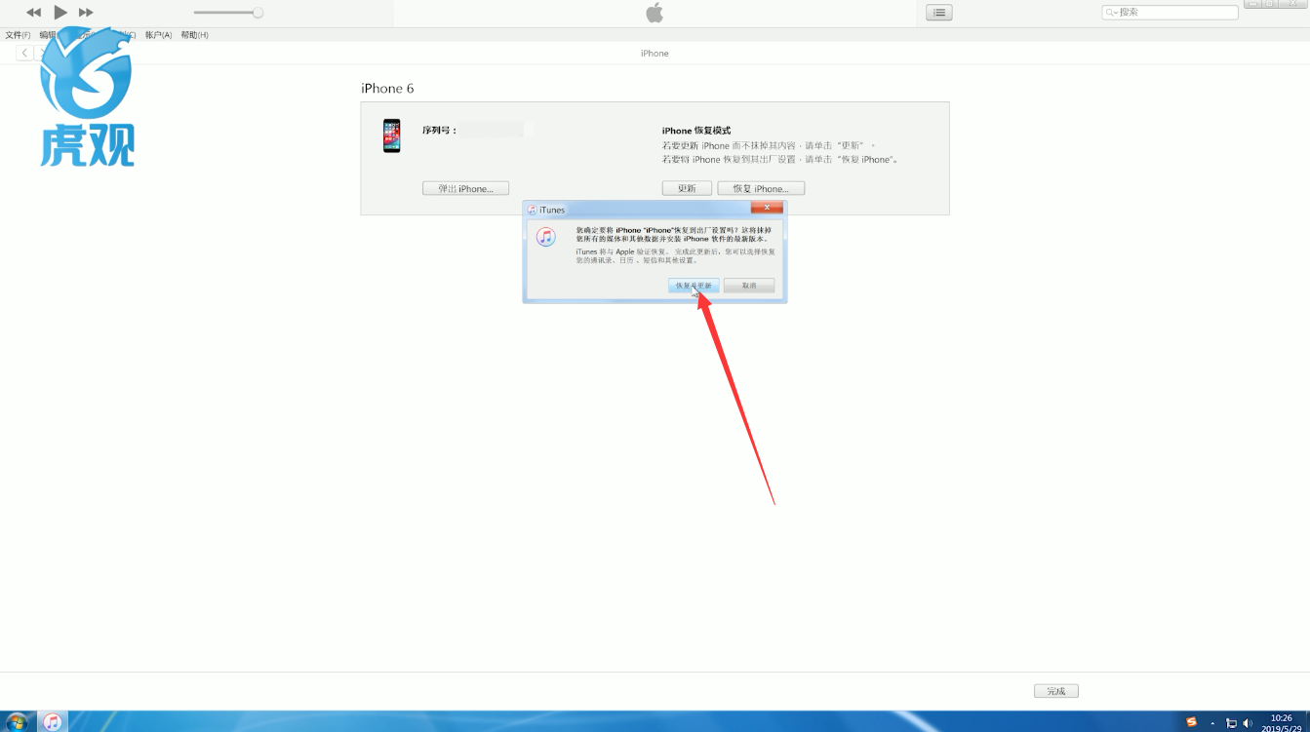The height and width of the screenshot is (732, 1310).
Task: Adjust the iTunes volume slider
Action: pyautogui.click(x=228, y=13)
